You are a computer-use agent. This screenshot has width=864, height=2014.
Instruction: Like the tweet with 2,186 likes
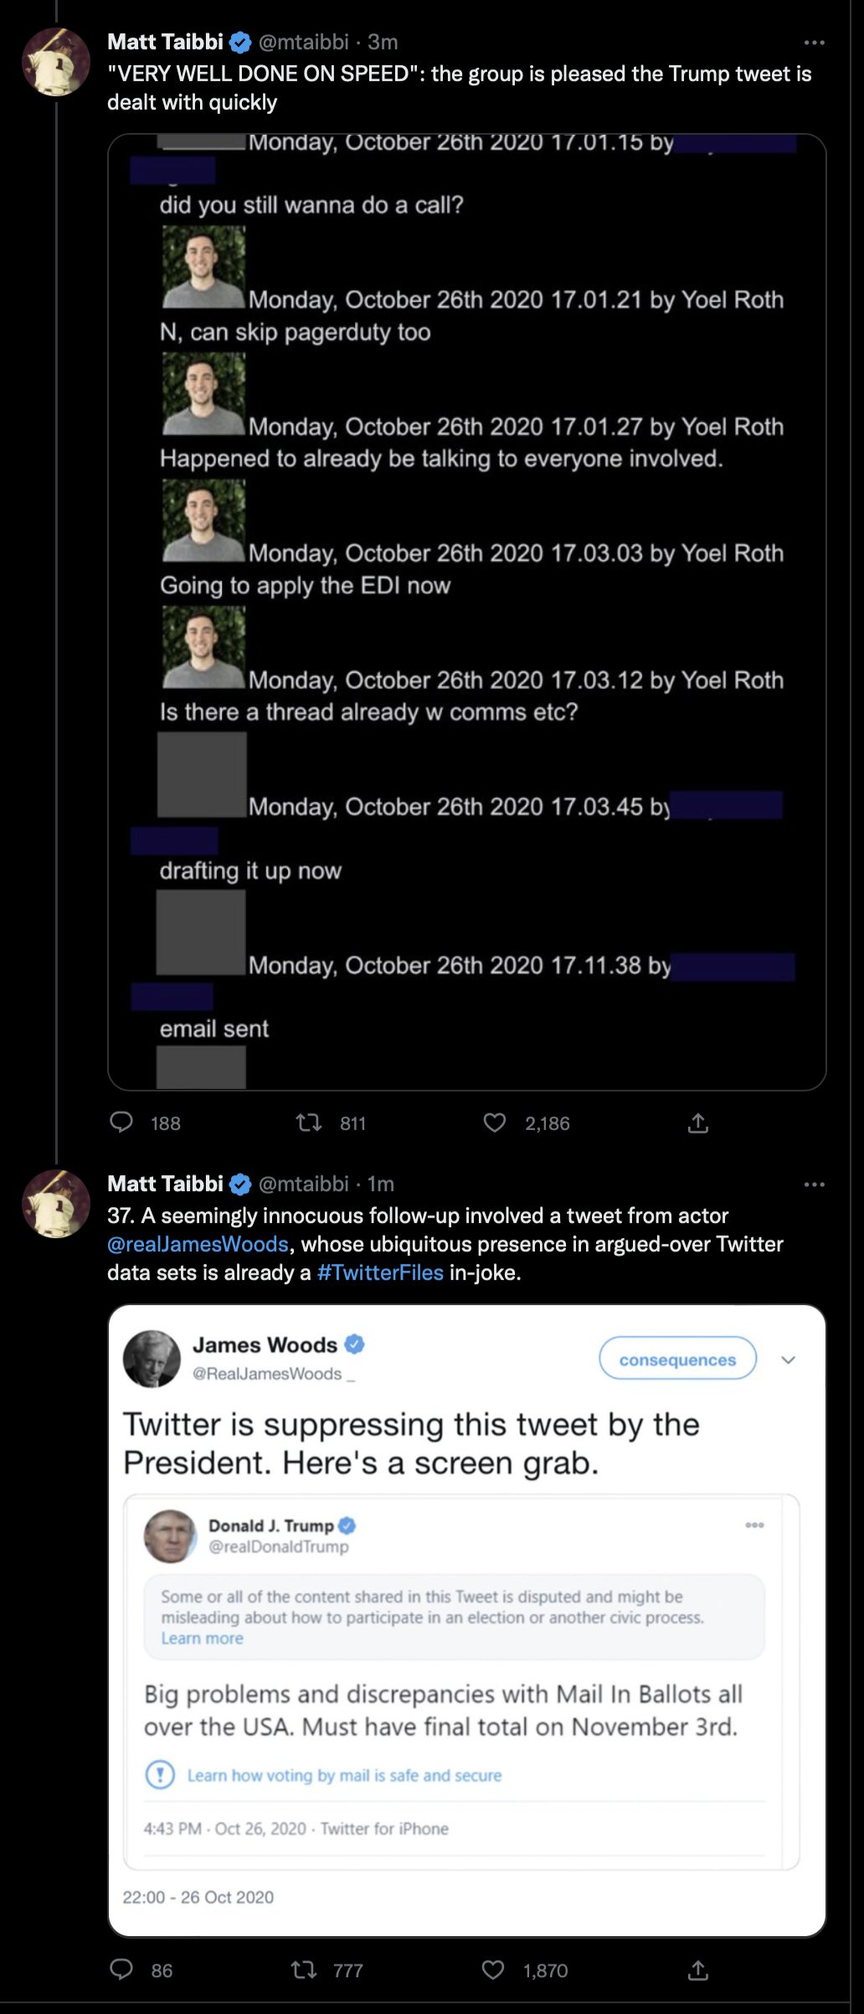(x=495, y=1123)
